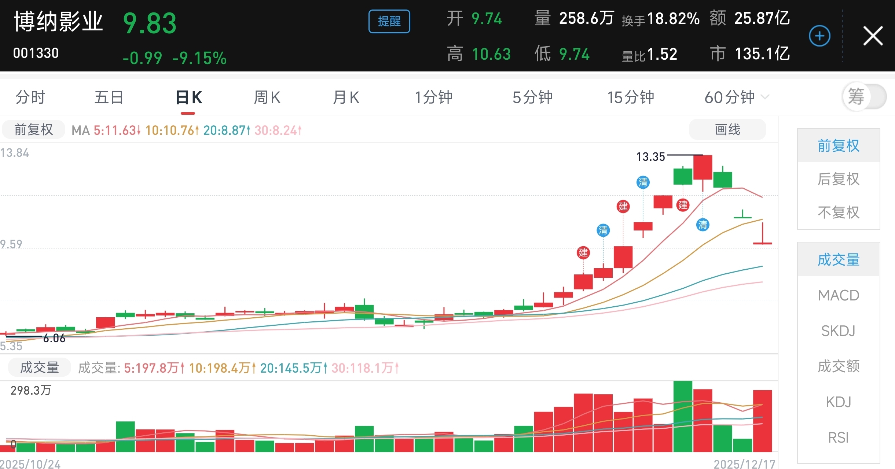Screen dimensions: 895x469
Task: Click the blue plus add-to-watchlist icon
Action: click(x=819, y=36)
